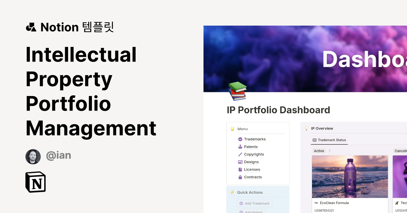Open the Trademarks link from the Menu list
This screenshot has height=213, width=407.
(x=255, y=139)
